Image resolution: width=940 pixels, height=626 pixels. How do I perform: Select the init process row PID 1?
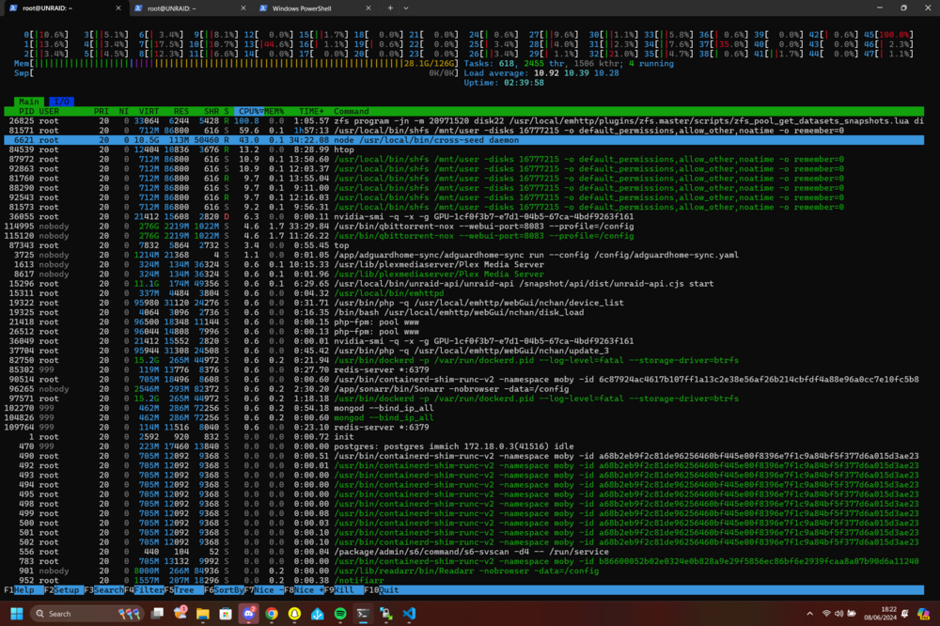tap(464, 437)
